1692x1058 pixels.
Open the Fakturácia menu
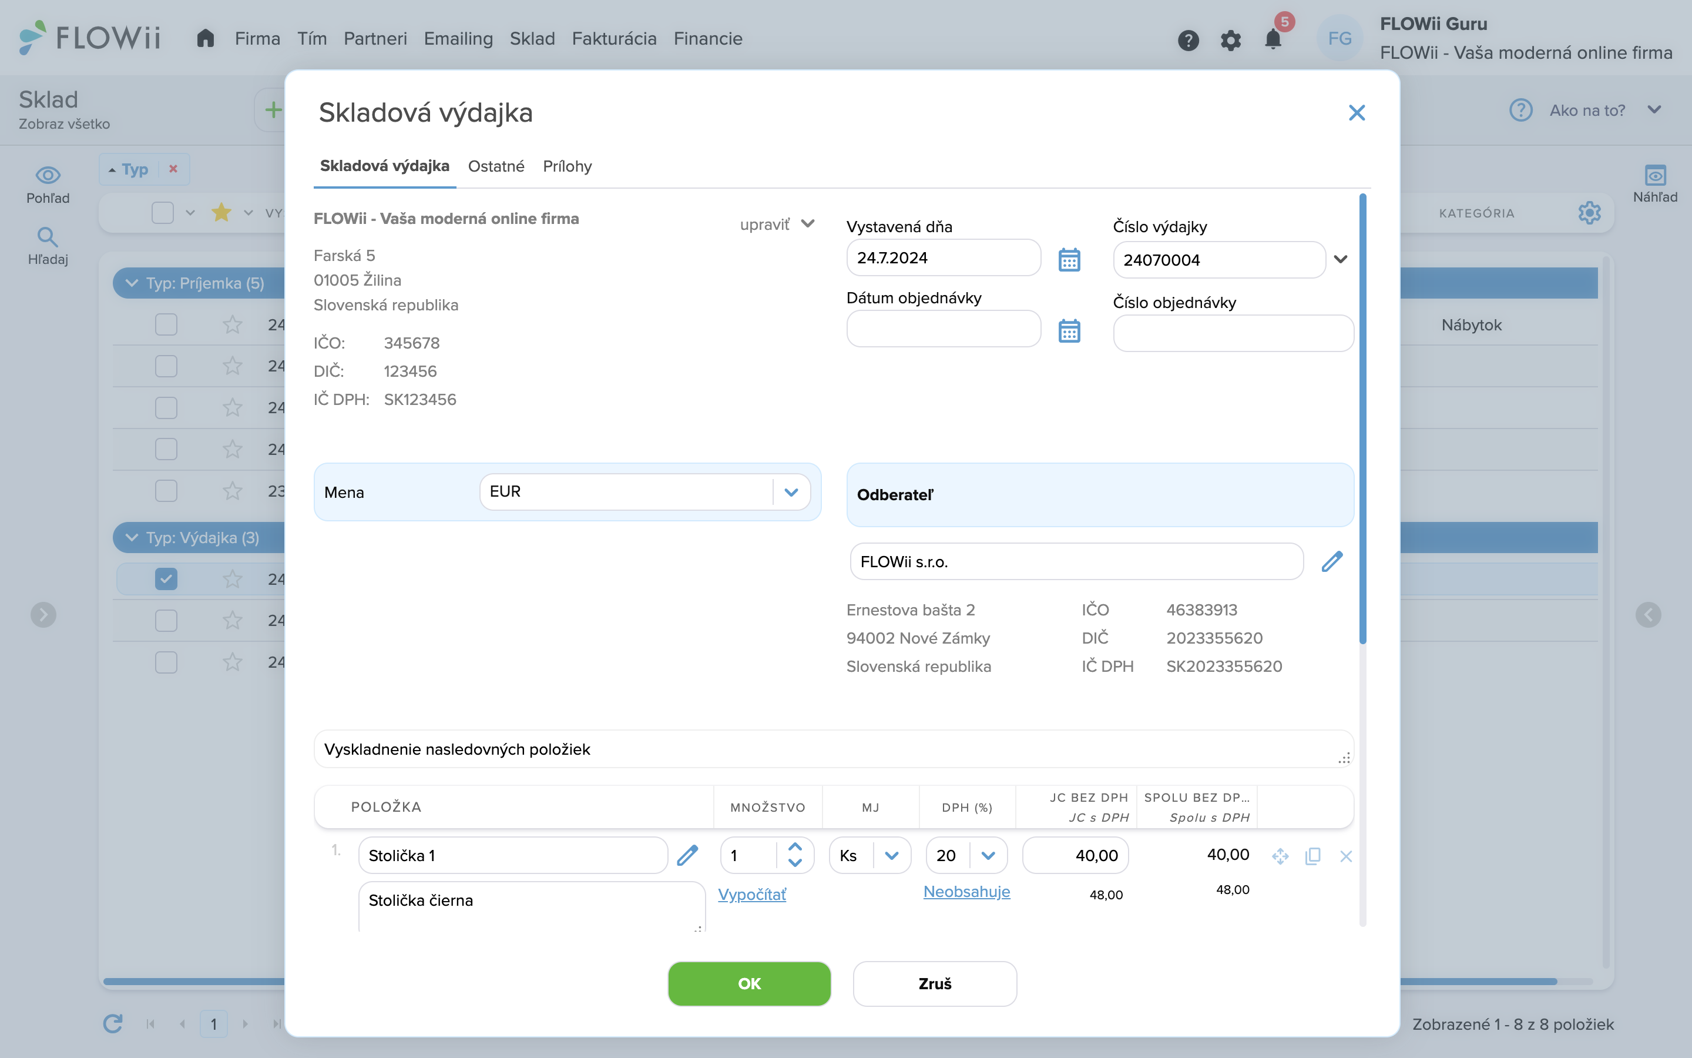(x=614, y=38)
